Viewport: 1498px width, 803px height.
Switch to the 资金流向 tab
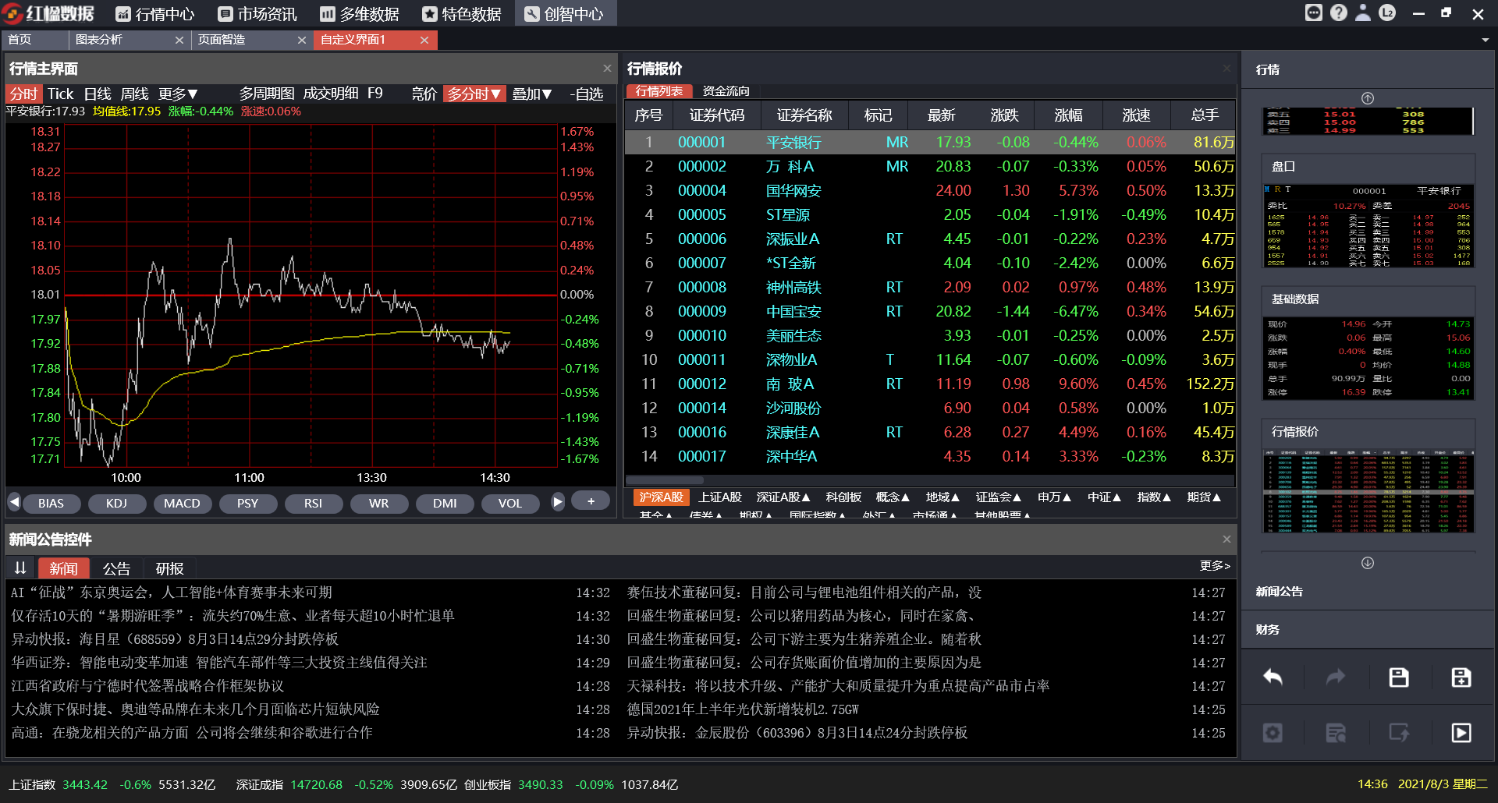pos(726,91)
